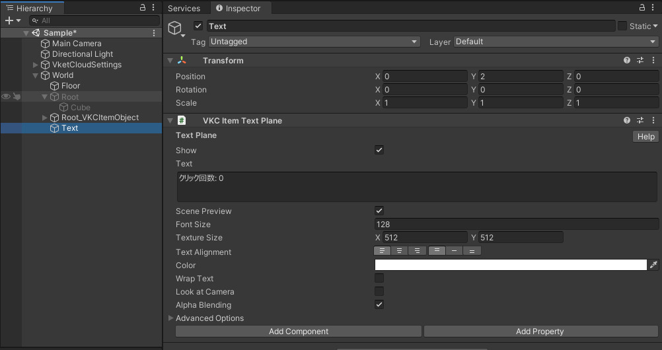Image resolution: width=662 pixels, height=350 pixels.
Task: Click the lock icon in Hierarchy panel
Action: [143, 8]
